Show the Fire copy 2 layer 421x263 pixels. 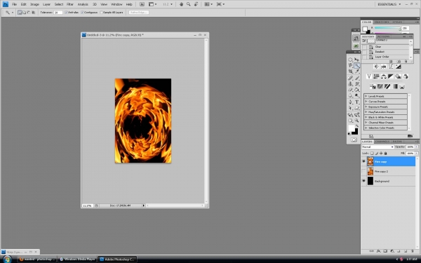pos(363,171)
